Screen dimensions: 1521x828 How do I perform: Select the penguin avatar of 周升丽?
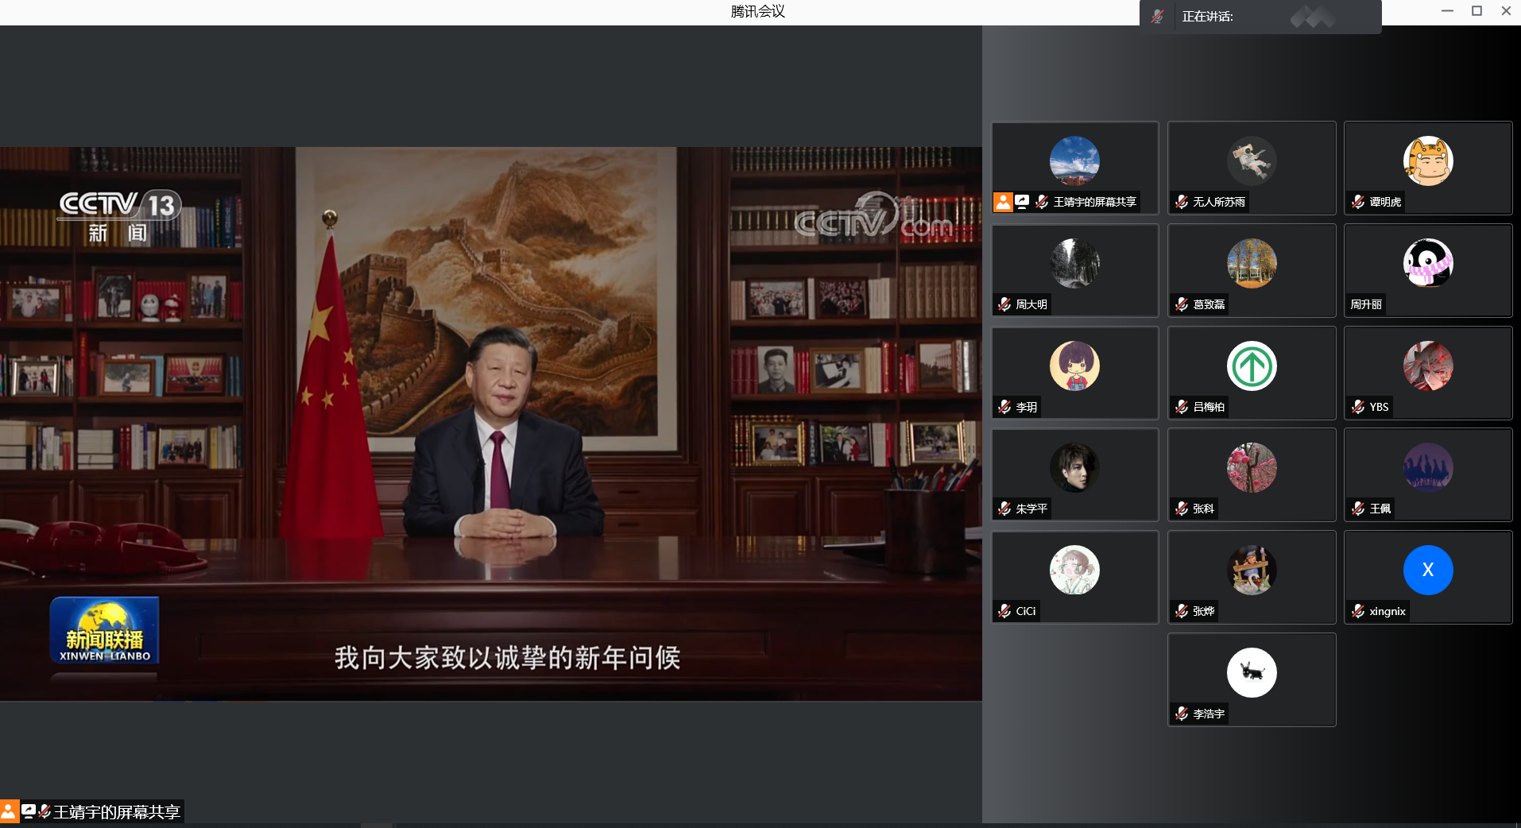click(x=1427, y=263)
